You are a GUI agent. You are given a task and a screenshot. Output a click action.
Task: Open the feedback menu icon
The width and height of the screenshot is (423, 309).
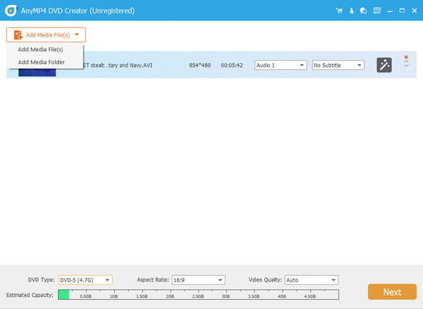[377, 11]
